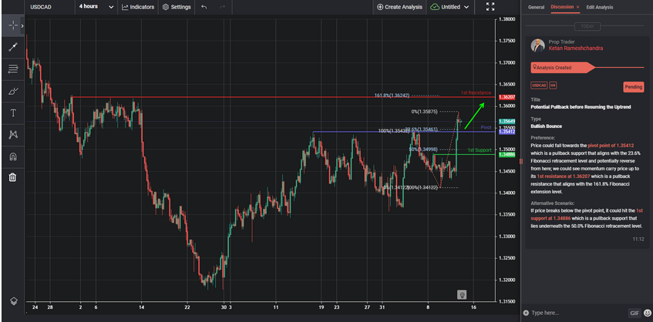Open the horizontal lines tool group
The height and width of the screenshot is (322, 653).
coord(13,69)
